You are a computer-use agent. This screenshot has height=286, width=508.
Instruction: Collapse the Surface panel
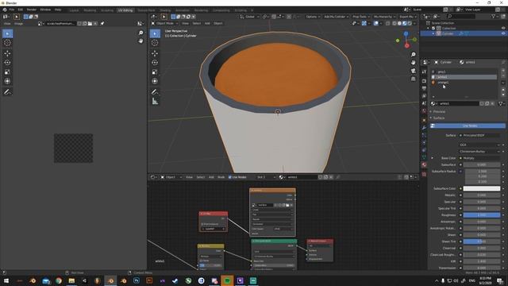click(439, 118)
